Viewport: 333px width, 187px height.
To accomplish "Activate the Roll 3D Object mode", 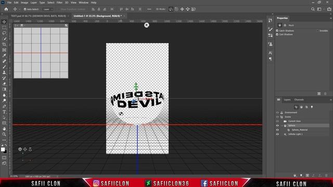I will (x=176, y=9).
